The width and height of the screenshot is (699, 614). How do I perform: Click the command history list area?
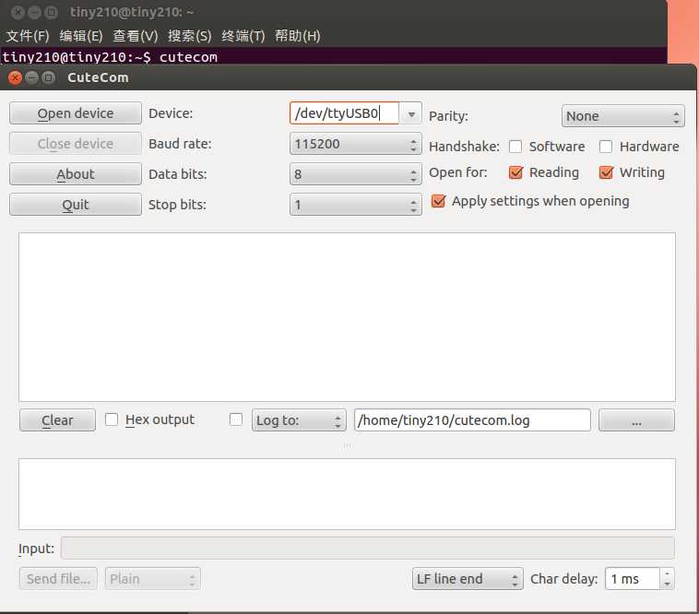[x=347, y=494]
